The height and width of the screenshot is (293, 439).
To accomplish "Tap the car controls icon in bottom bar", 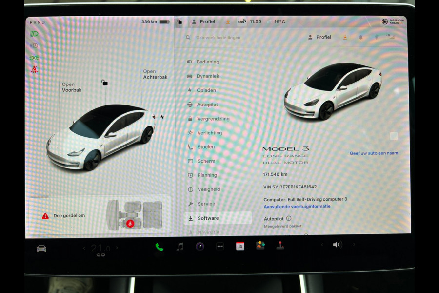I will pos(41,249).
